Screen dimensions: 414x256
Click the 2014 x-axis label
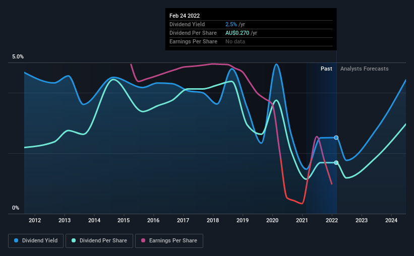tap(94, 220)
